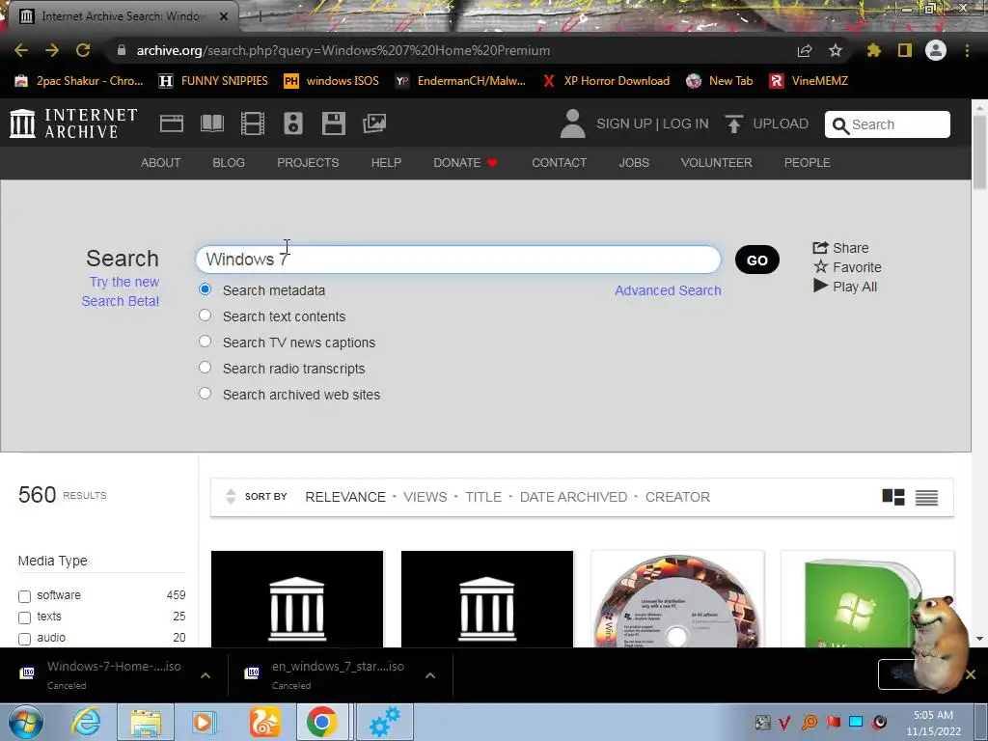Click the upload arrow icon
The width and height of the screenshot is (988, 741).
[733, 123]
